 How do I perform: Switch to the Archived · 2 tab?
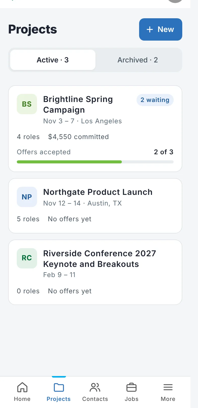click(138, 60)
